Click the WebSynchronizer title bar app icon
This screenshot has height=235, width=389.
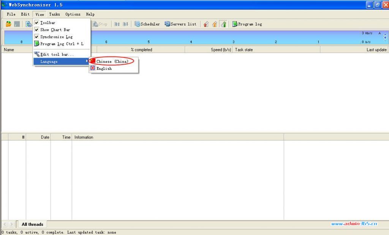tap(4, 5)
